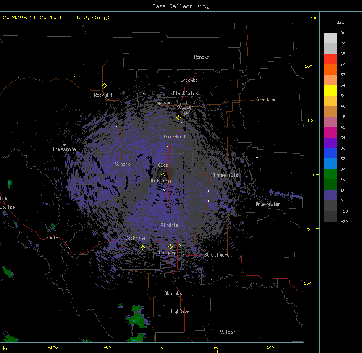Click the Stettler label
The image size is (362, 353).
[266, 99]
